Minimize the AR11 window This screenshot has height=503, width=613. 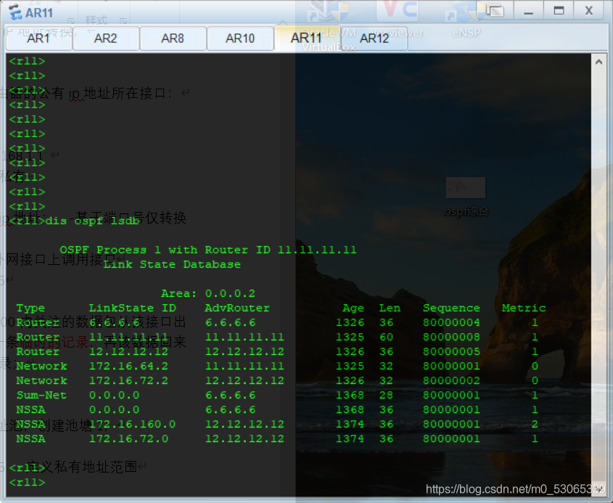coord(529,11)
